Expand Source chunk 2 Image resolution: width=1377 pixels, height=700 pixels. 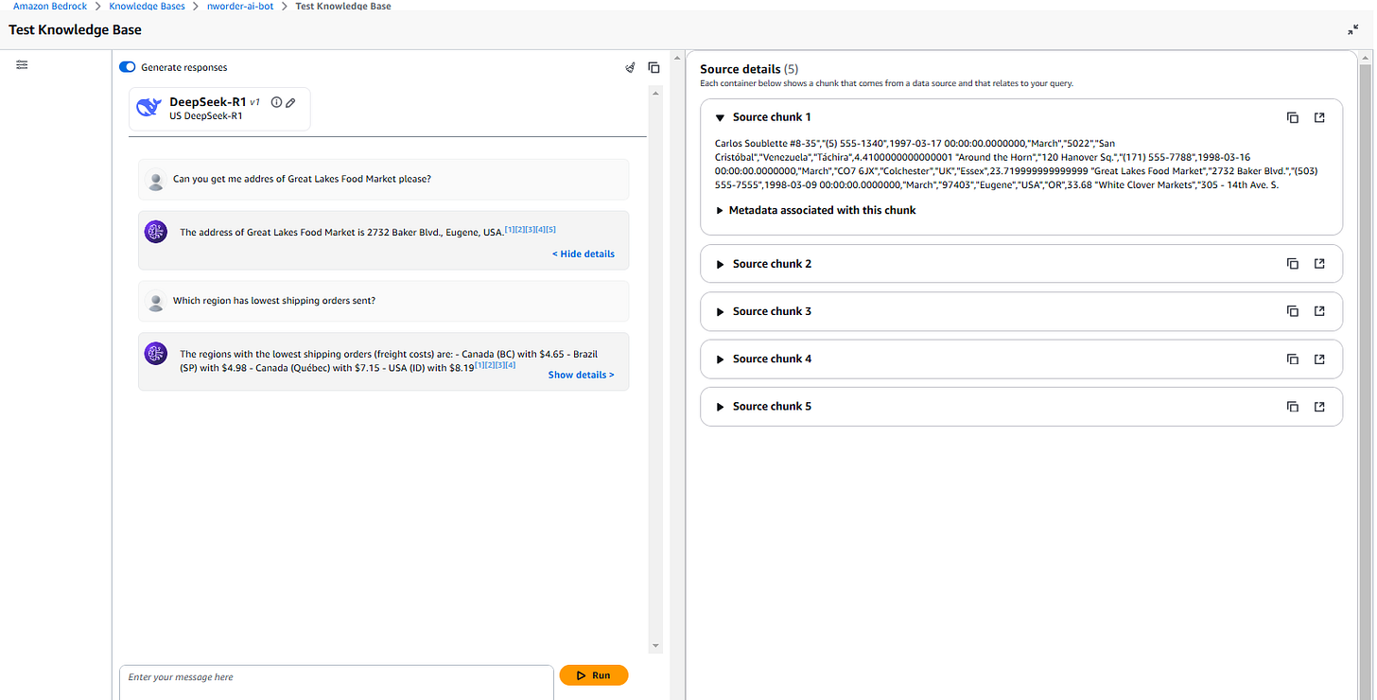click(x=721, y=264)
